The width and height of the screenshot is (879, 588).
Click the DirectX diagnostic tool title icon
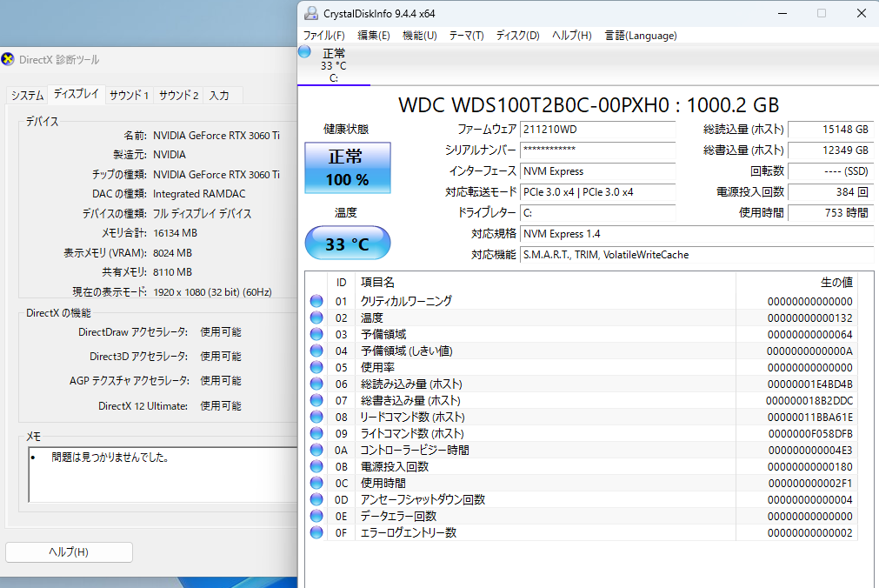[8, 59]
